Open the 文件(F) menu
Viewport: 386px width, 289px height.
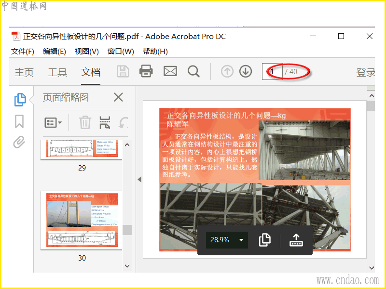click(x=22, y=52)
